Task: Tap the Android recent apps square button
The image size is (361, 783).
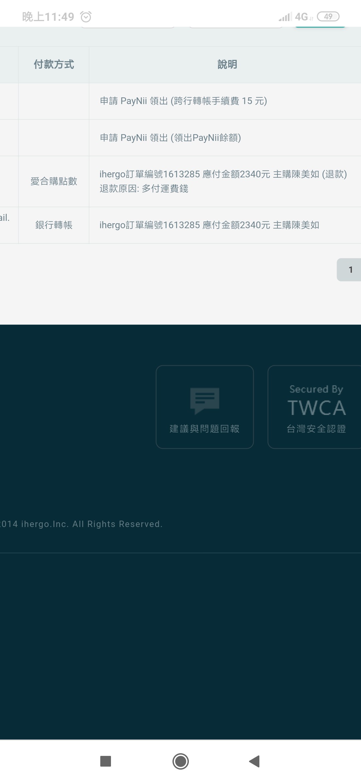Action: [106, 761]
